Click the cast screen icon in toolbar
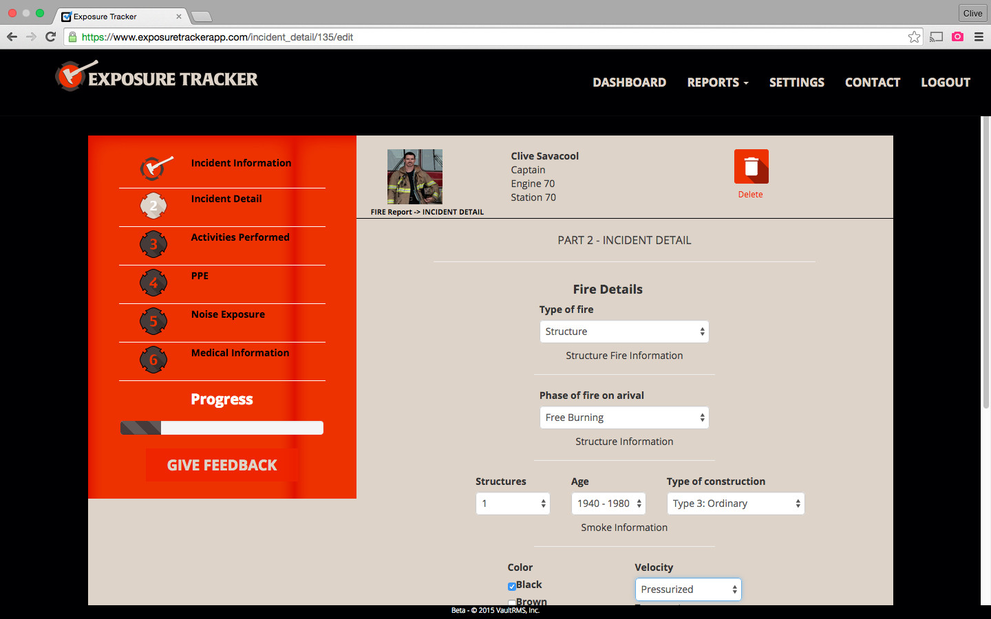991x619 pixels. [936, 37]
